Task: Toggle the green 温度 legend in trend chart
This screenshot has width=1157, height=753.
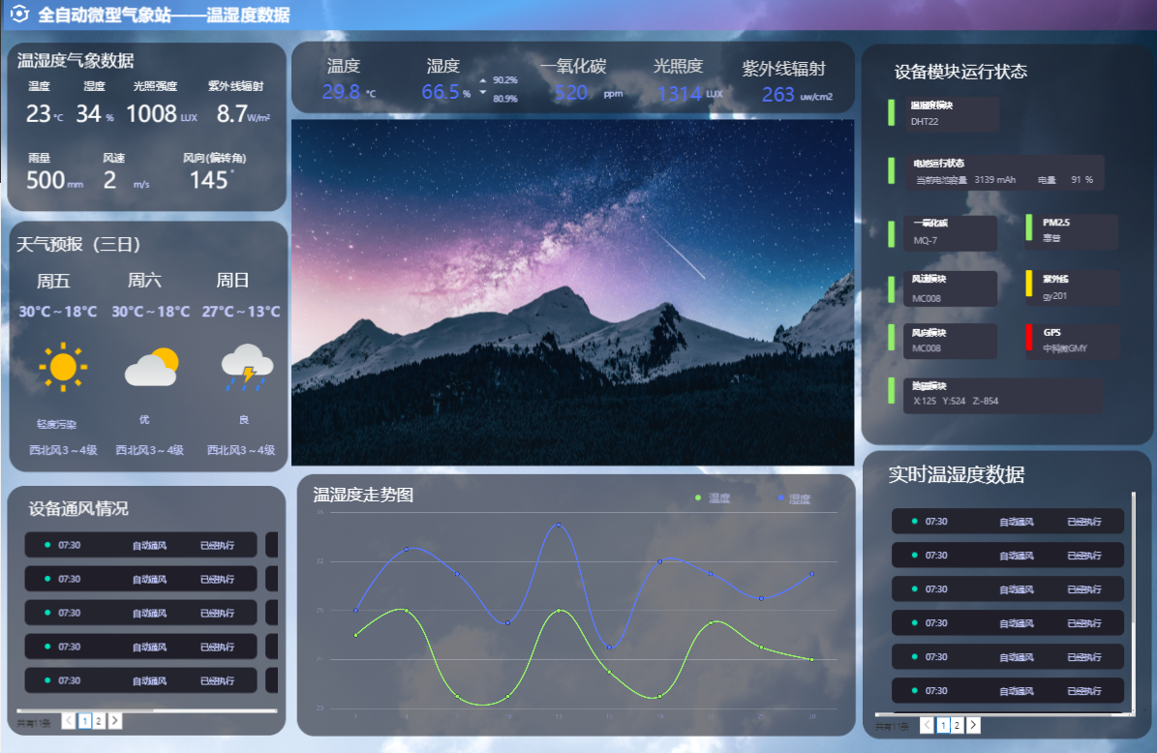Action: 713,498
